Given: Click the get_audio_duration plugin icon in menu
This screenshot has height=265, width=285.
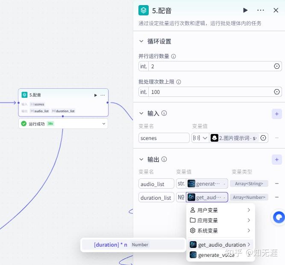Looking at the screenshot, I should 193,245.
